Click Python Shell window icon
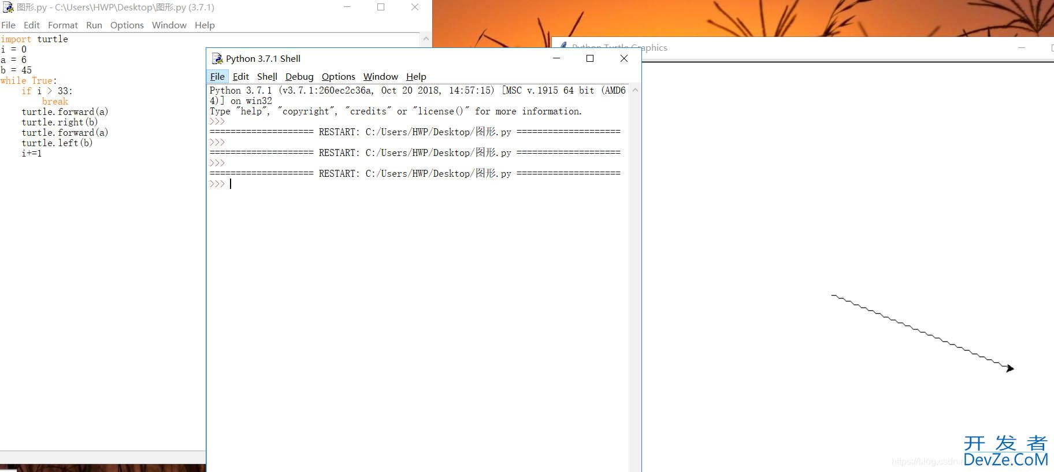Screen dimensions: 1054x472 click(217, 58)
